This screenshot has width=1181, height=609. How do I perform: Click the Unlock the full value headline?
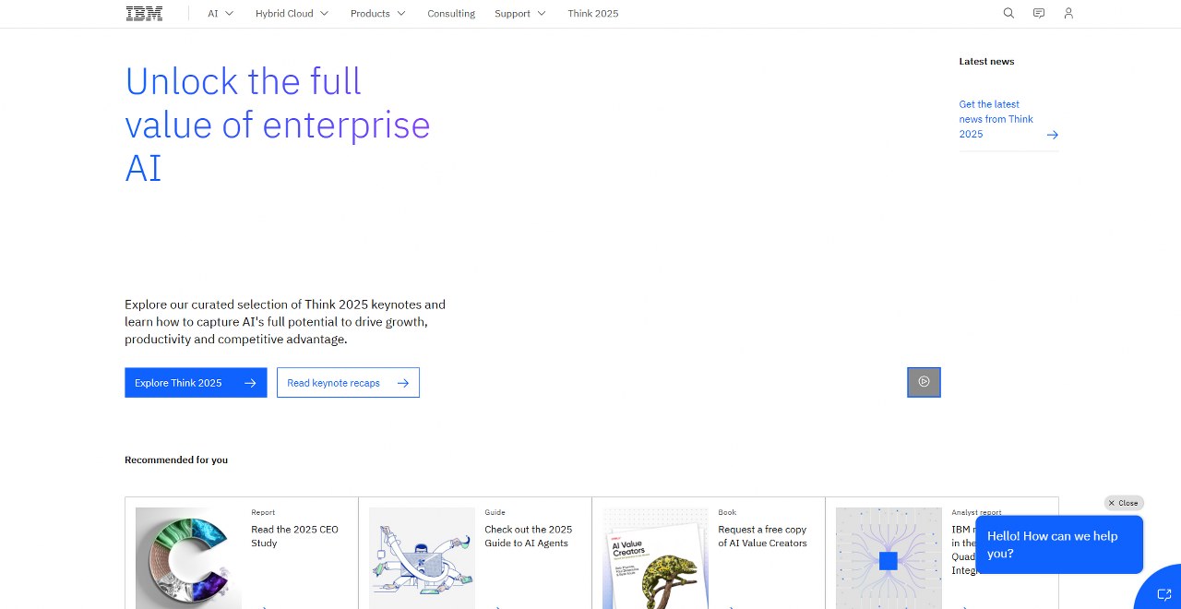tap(278, 125)
